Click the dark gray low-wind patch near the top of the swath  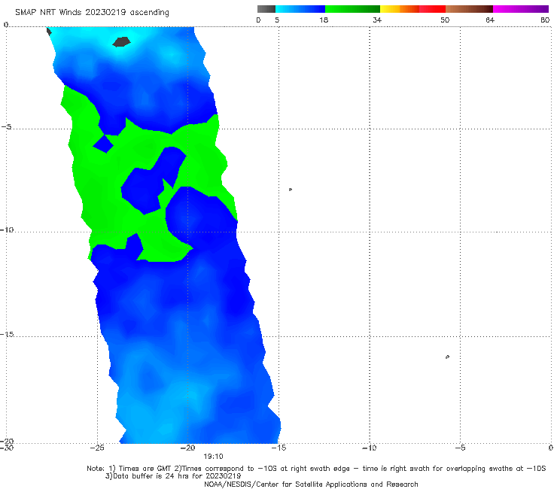point(121,41)
